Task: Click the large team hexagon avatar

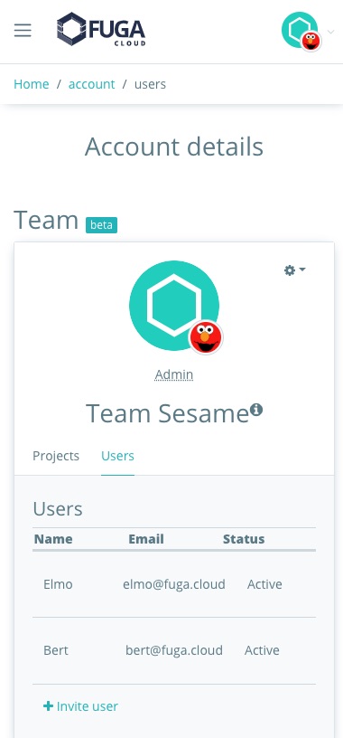Action: (174, 305)
